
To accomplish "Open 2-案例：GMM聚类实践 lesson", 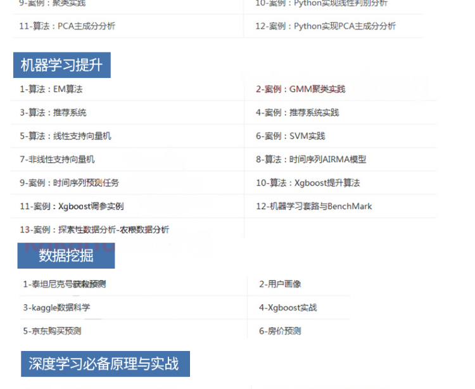I will (300, 89).
